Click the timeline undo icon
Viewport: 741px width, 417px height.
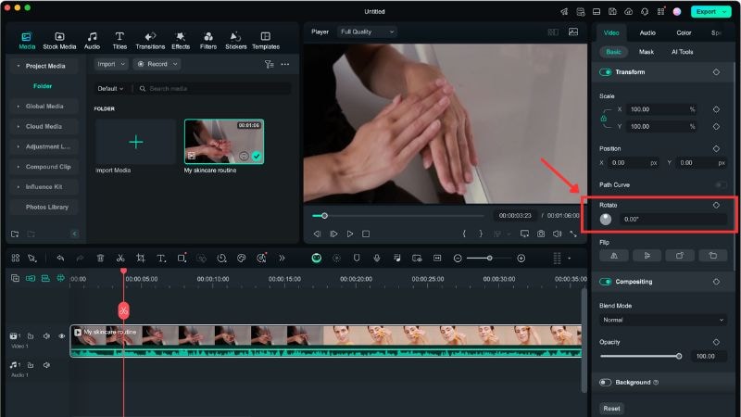[x=60, y=259]
